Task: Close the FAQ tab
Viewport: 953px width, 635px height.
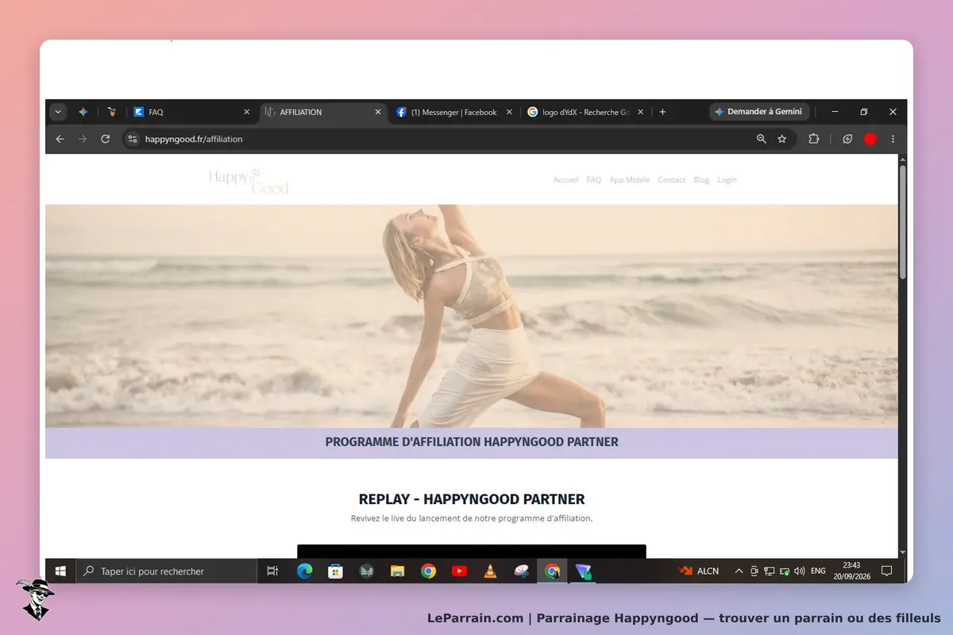Action: [246, 112]
